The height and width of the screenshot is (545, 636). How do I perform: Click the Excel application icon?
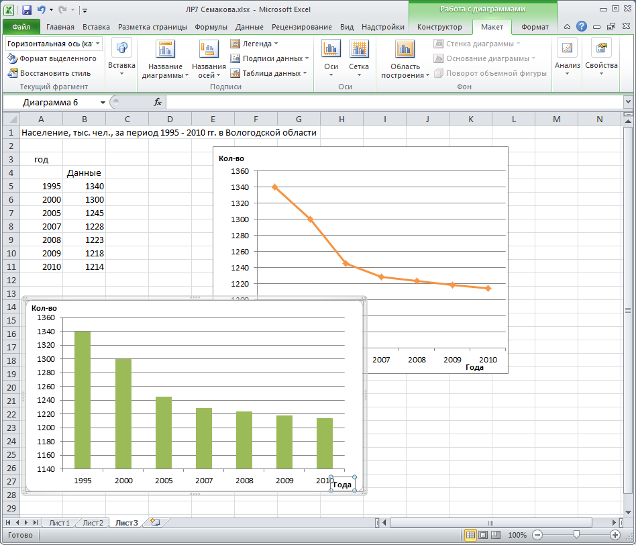click(9, 10)
